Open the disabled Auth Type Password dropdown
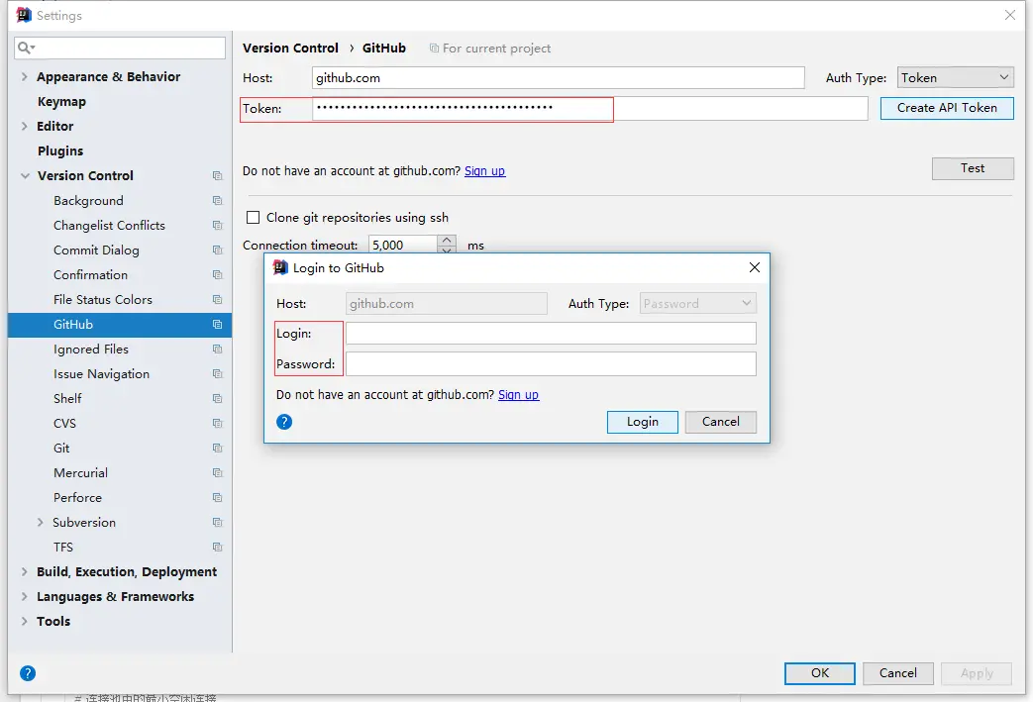The width and height of the screenshot is (1033, 702). (697, 304)
